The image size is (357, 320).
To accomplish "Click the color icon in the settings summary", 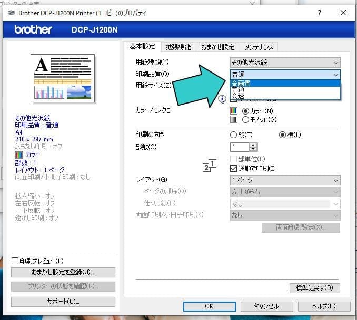I will tap(18, 155).
